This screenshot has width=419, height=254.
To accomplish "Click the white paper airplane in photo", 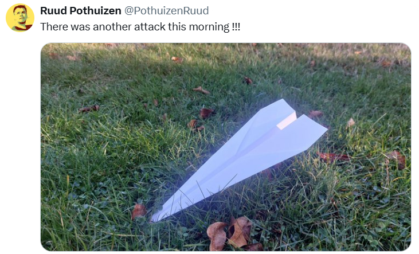I will point(239,159).
